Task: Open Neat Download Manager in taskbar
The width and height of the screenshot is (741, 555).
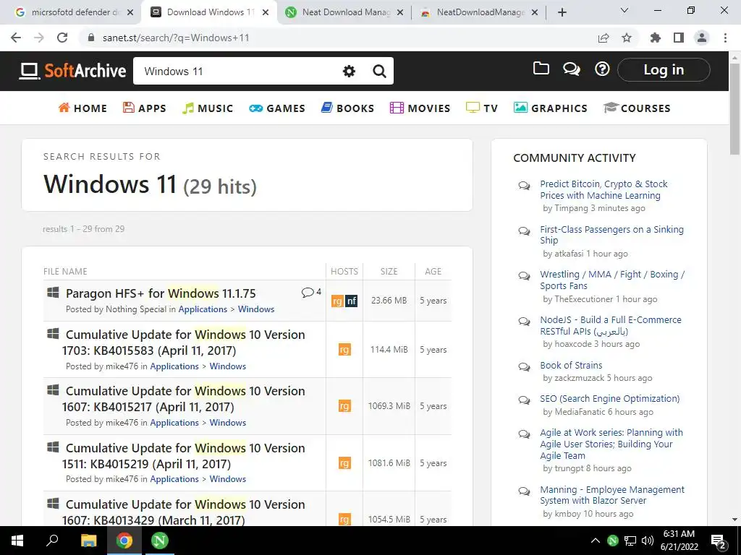Action: tap(160, 541)
